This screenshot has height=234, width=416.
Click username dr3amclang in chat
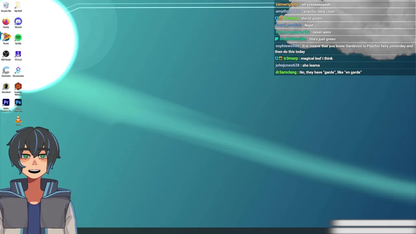(x=286, y=72)
